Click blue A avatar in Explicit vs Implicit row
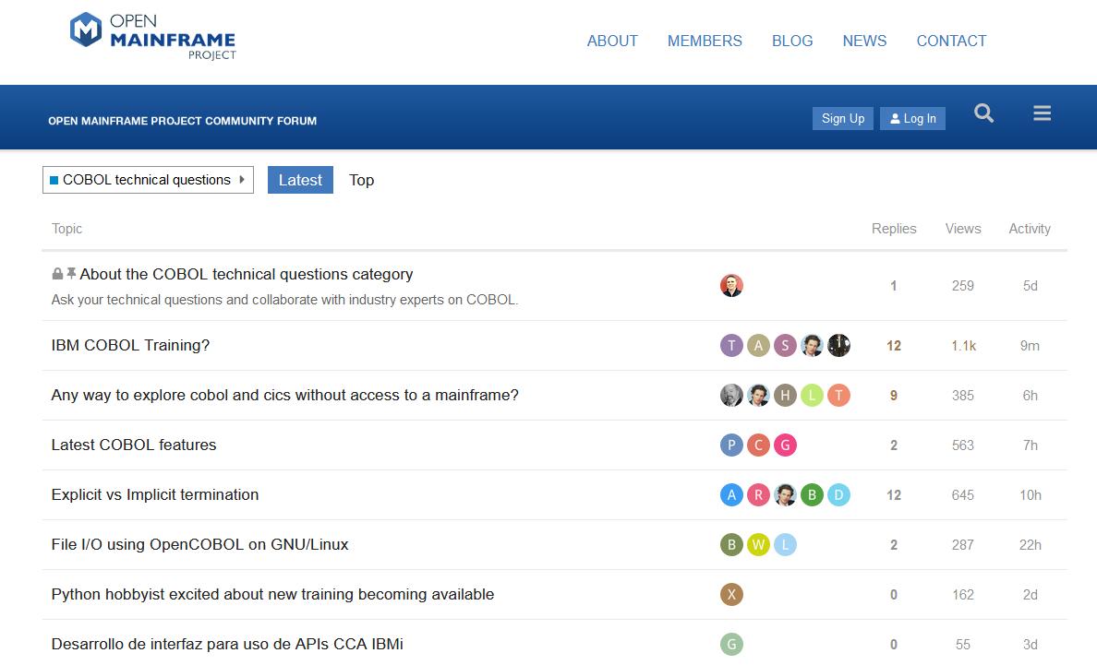1097x665 pixels. pyautogui.click(x=731, y=494)
